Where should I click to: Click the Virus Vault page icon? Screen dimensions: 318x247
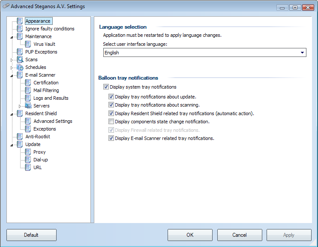(28, 44)
